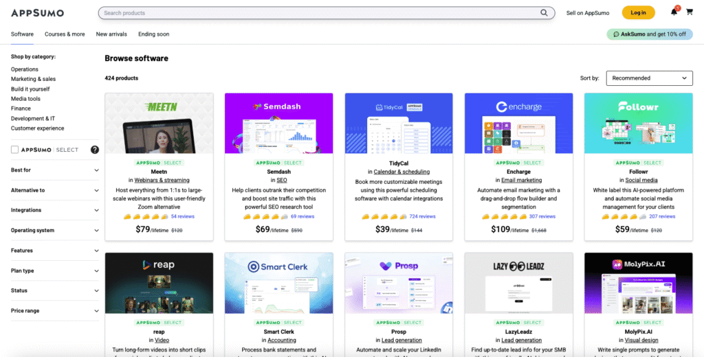Open the Smart Clerk product thumbnail
Viewport: 704px width, 357px height.
pos(279,283)
